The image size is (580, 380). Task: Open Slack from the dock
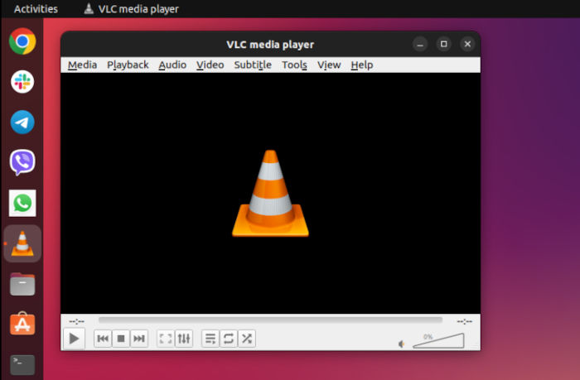(x=22, y=82)
